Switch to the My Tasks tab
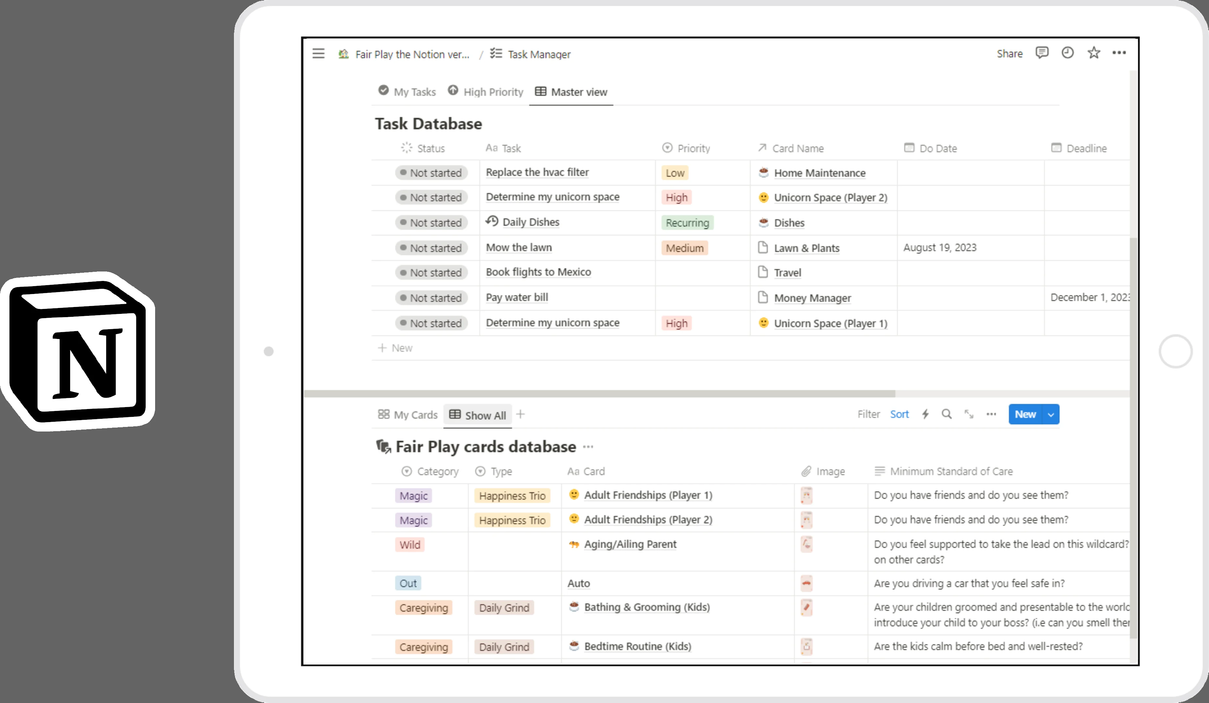Image resolution: width=1209 pixels, height=703 pixels. point(407,91)
